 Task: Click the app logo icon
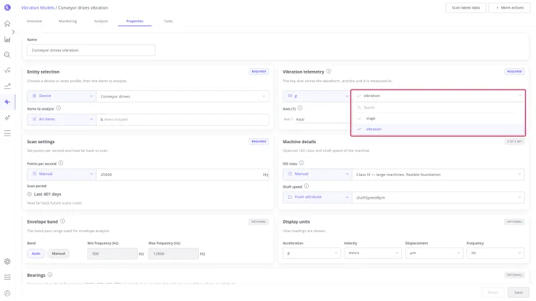tap(7, 7)
